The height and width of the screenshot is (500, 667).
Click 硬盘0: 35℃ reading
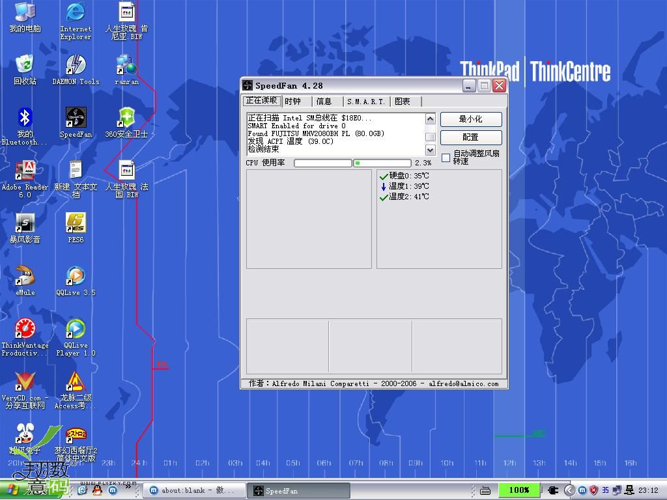point(404,176)
